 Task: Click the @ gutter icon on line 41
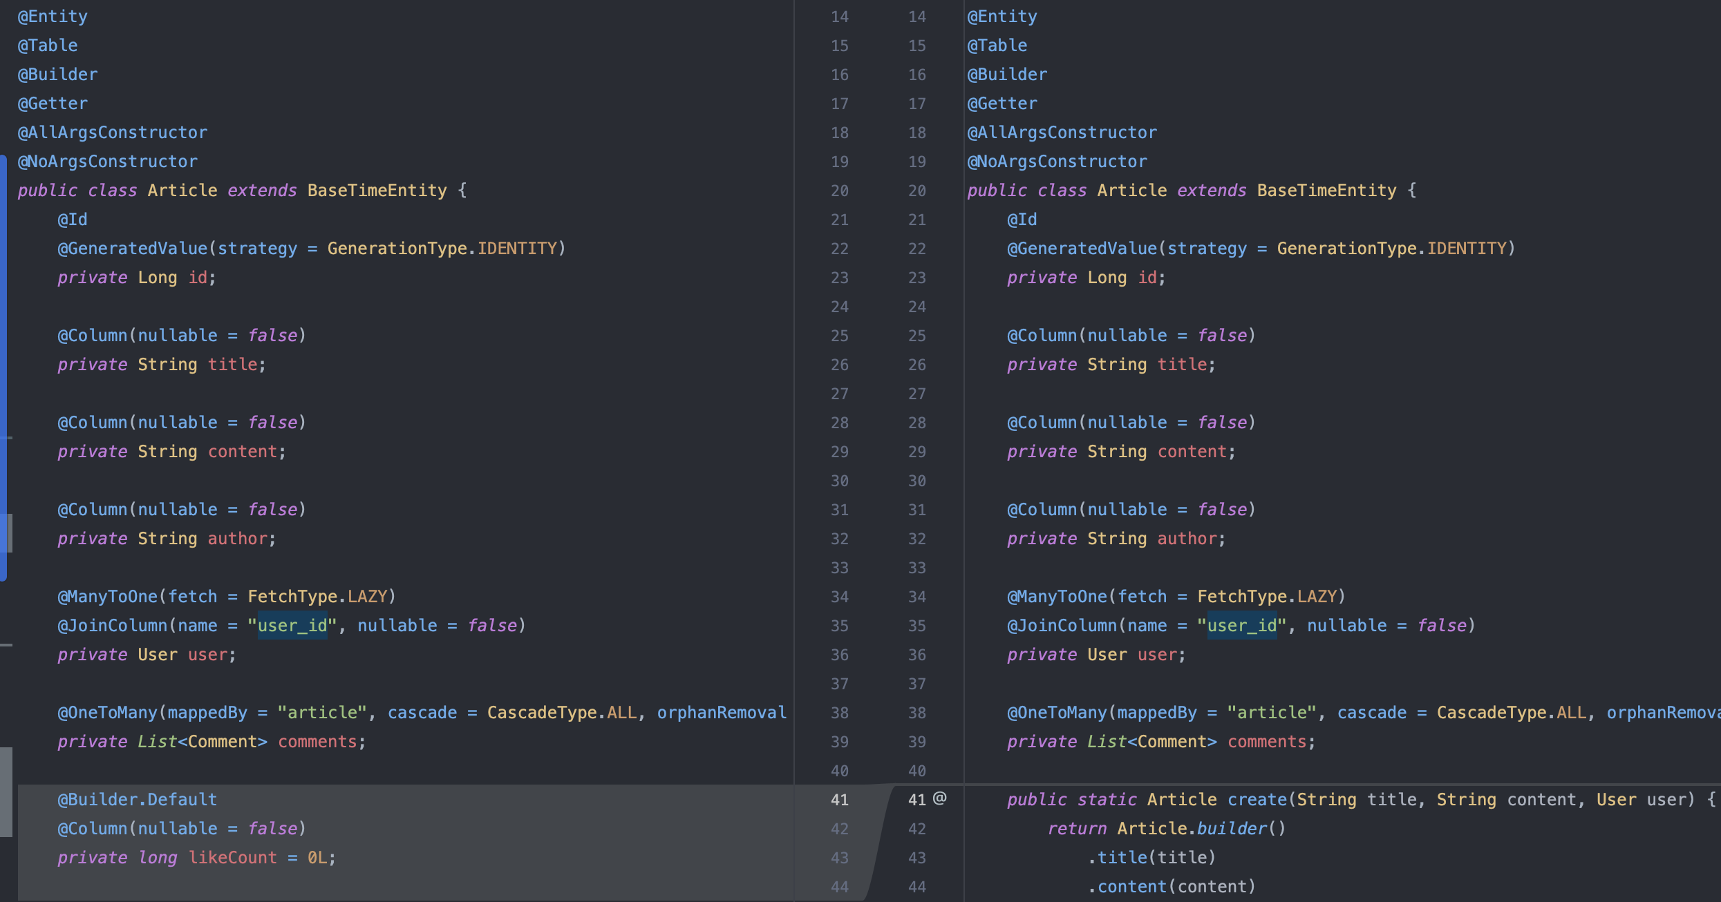point(939,798)
